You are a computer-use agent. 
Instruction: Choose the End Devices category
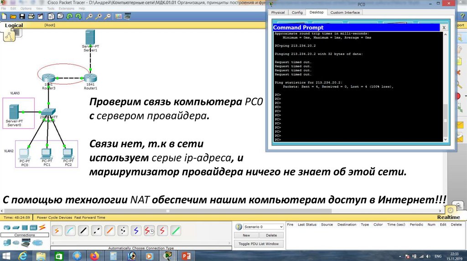(6, 243)
